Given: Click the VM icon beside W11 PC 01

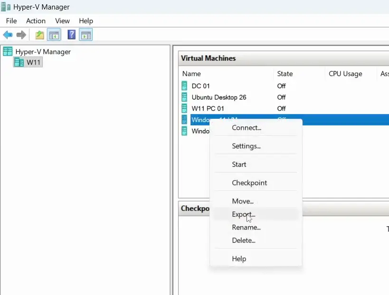Looking at the screenshot, I should point(184,108).
